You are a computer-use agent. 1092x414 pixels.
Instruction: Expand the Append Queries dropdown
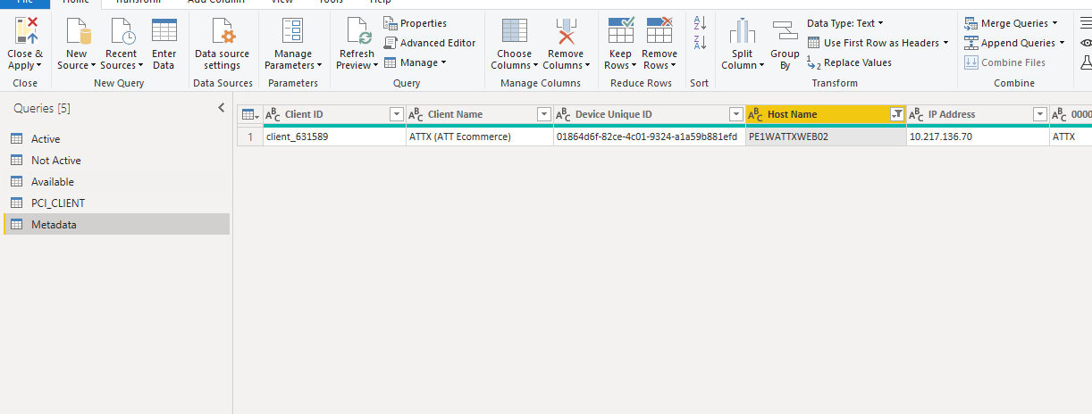click(1062, 43)
